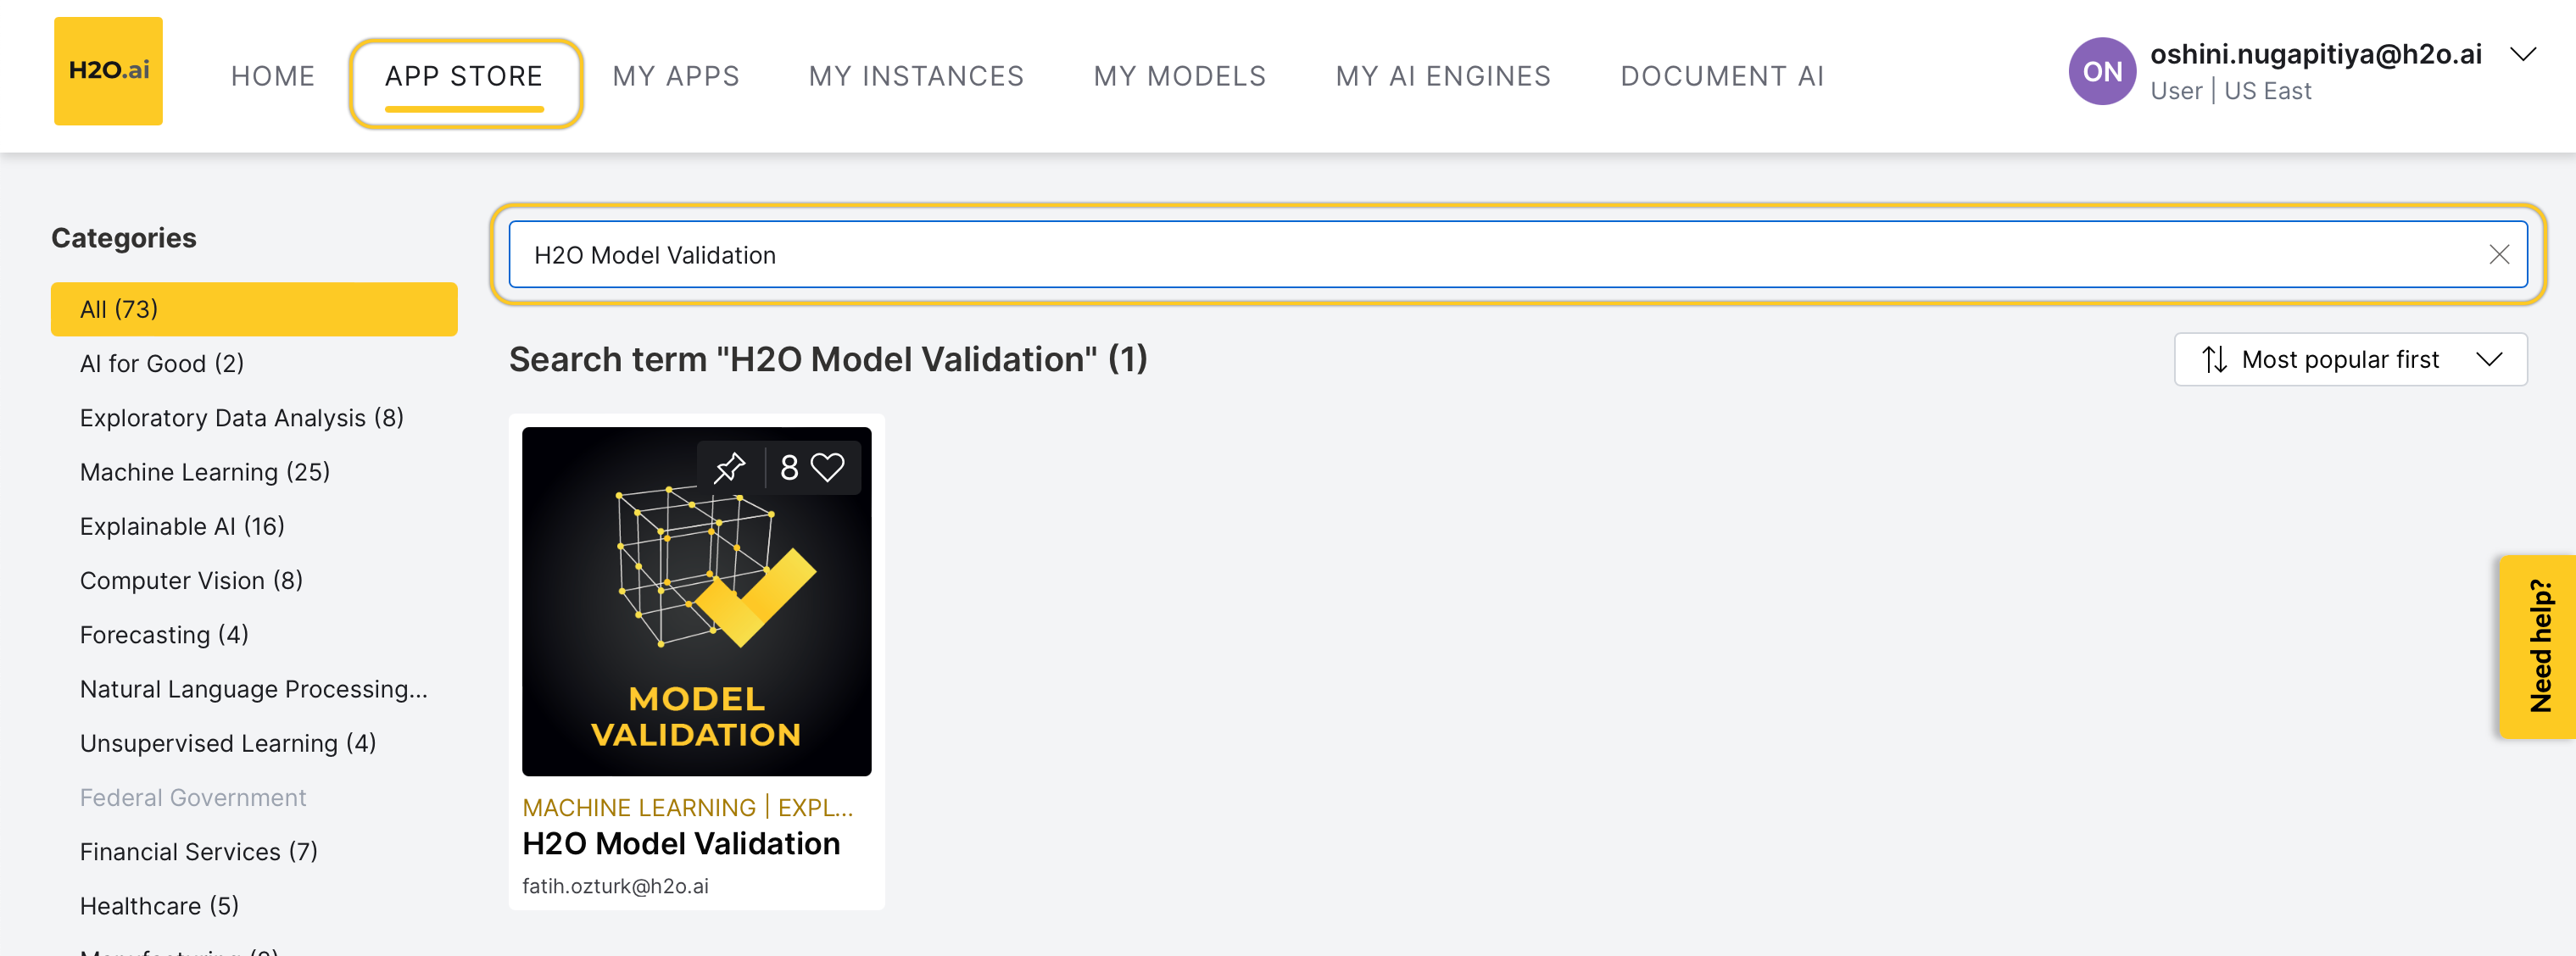Open Document AI tab
The width and height of the screenshot is (2576, 956).
pos(1722,76)
